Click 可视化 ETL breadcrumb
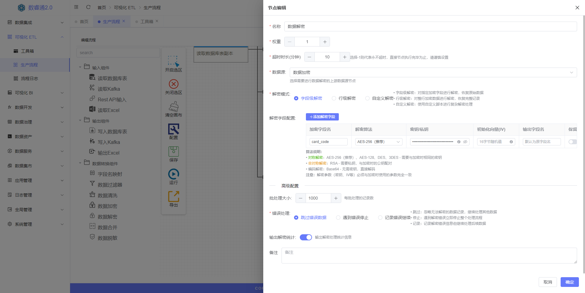Screen dimensions: 585x293 (125, 8)
